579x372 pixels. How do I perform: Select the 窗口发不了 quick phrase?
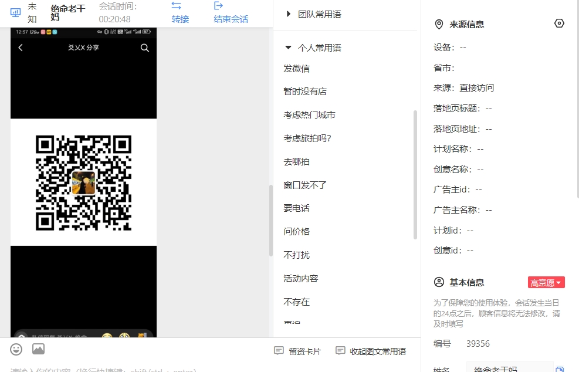(305, 185)
